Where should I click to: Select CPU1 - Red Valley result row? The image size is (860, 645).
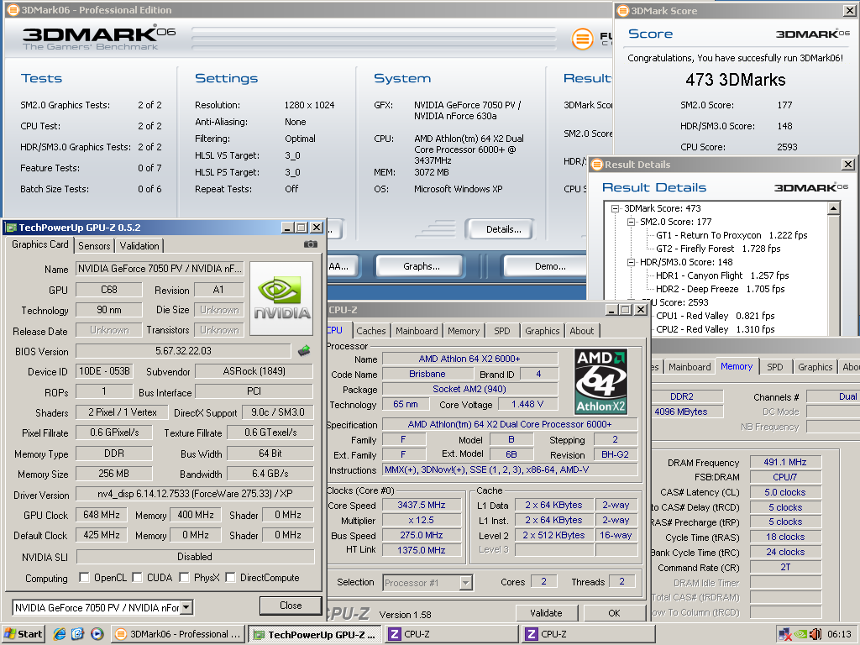[x=716, y=316]
